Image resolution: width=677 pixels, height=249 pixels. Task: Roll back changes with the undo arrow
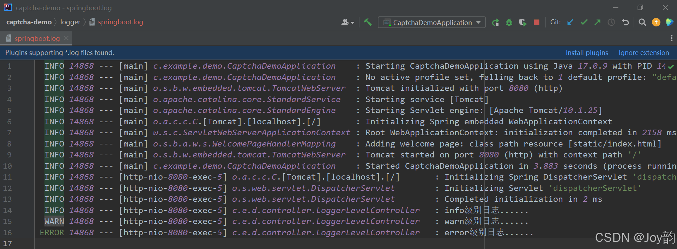pos(625,22)
